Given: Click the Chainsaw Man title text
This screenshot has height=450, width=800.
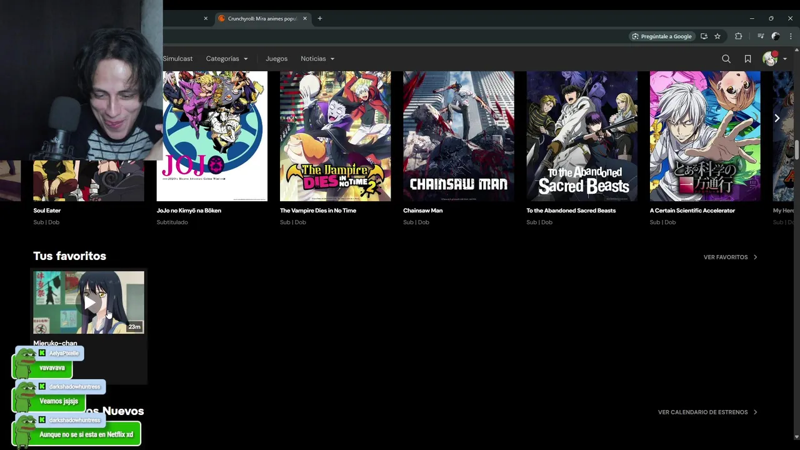Looking at the screenshot, I should (x=423, y=211).
